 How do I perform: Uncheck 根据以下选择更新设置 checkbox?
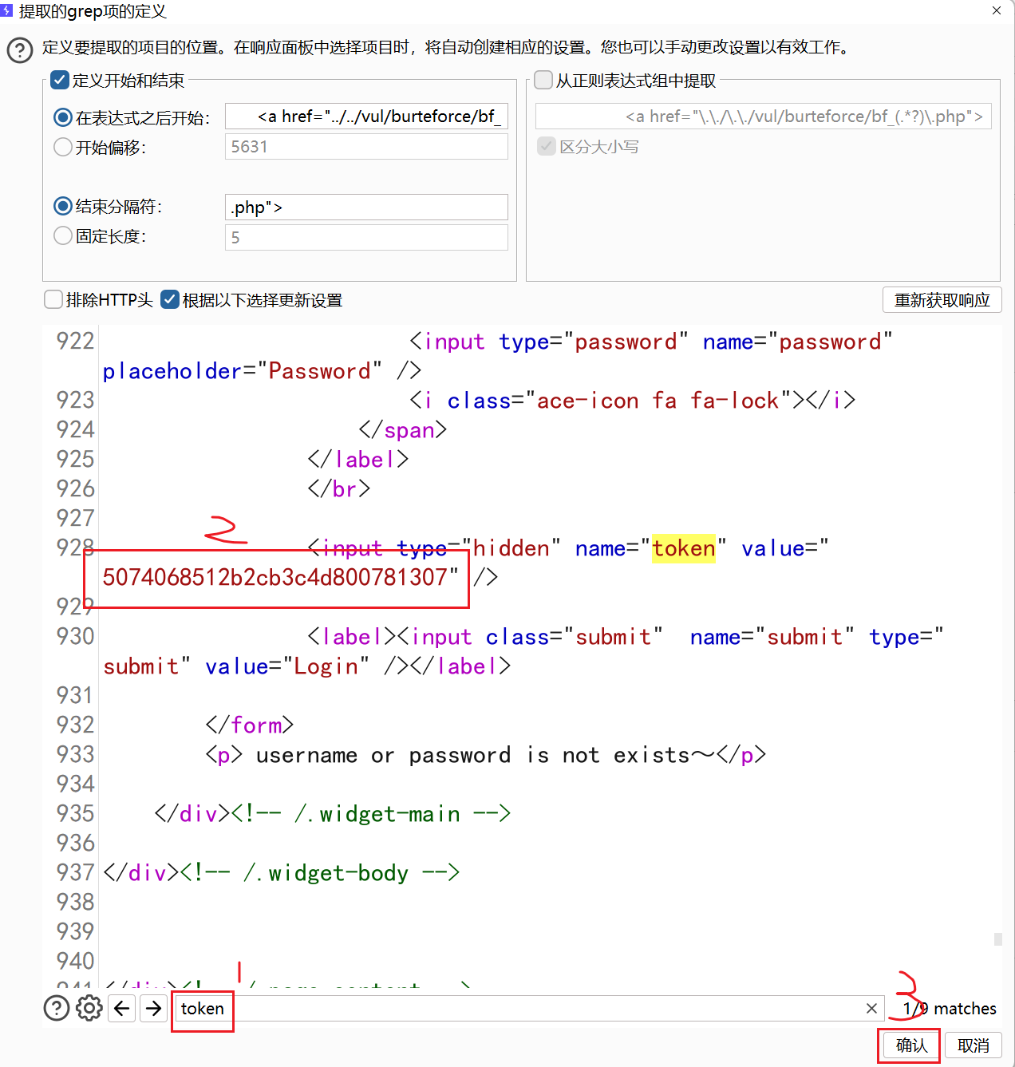[x=169, y=300]
